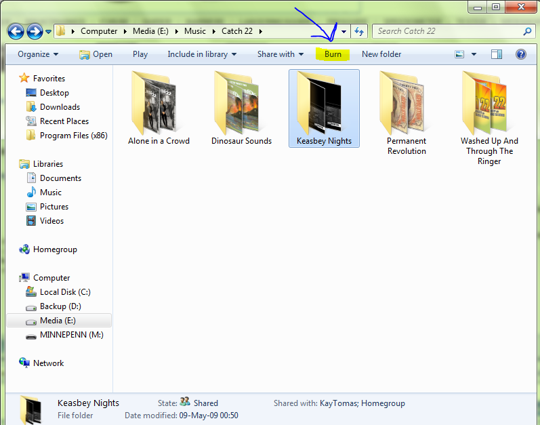Open the Share with menu
Viewport: 540px width, 425px height.
(x=281, y=54)
